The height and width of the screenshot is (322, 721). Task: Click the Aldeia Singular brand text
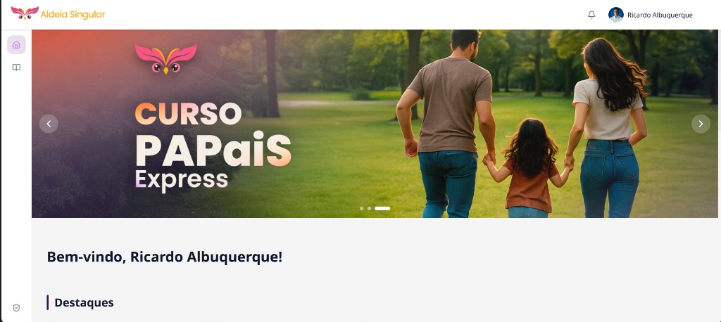(73, 14)
